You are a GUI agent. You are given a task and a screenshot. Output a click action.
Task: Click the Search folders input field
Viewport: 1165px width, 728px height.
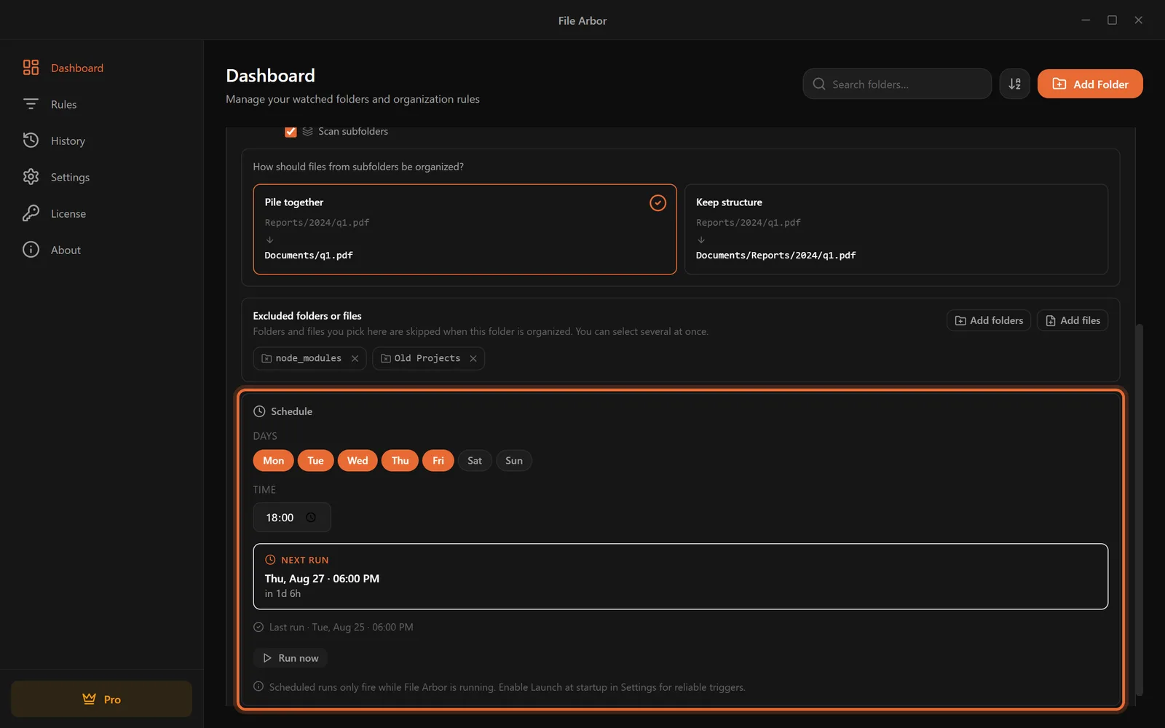[x=897, y=84]
